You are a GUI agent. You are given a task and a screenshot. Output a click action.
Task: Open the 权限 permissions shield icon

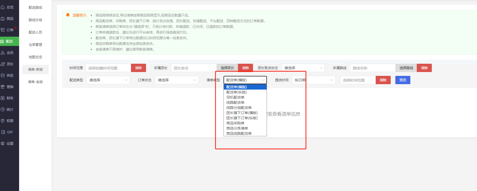pos(3,121)
